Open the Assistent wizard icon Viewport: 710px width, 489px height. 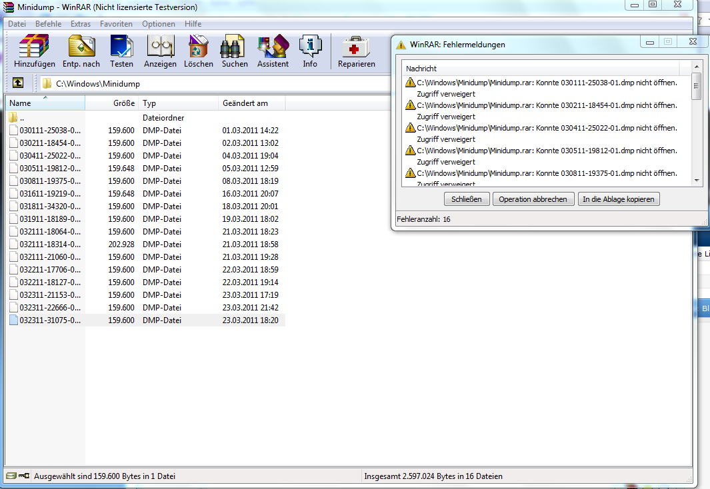point(273,46)
